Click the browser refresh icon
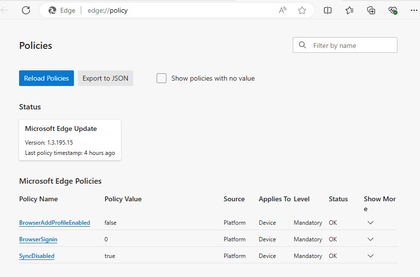420x277 pixels. pyautogui.click(x=26, y=10)
